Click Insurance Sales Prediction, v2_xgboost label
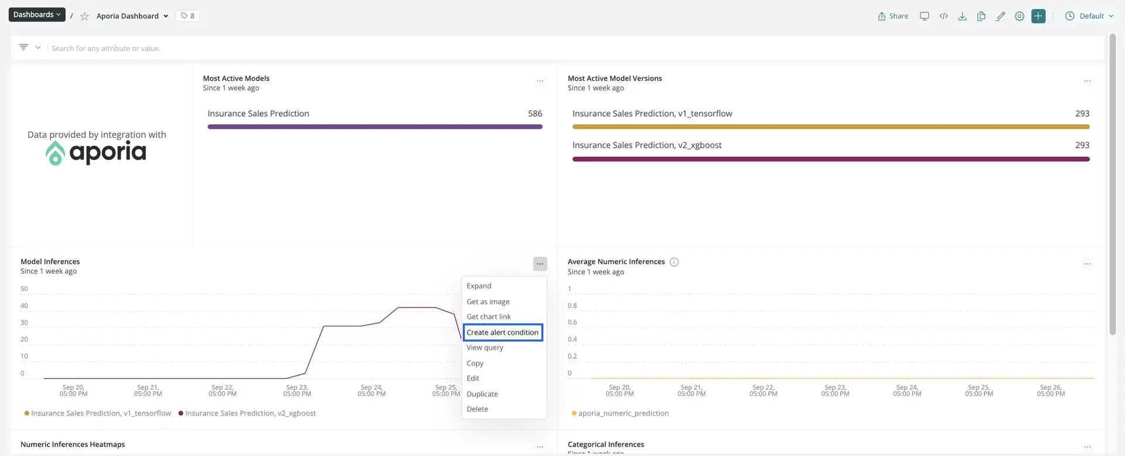 tap(647, 145)
